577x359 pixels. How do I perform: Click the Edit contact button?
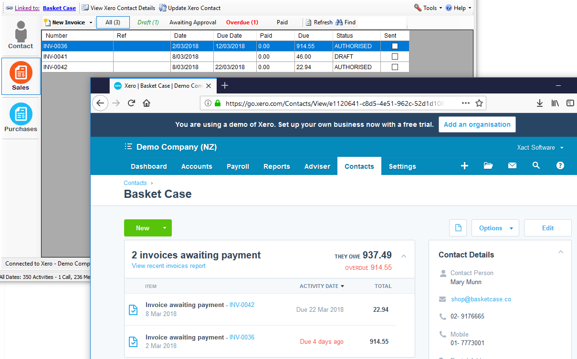point(548,228)
